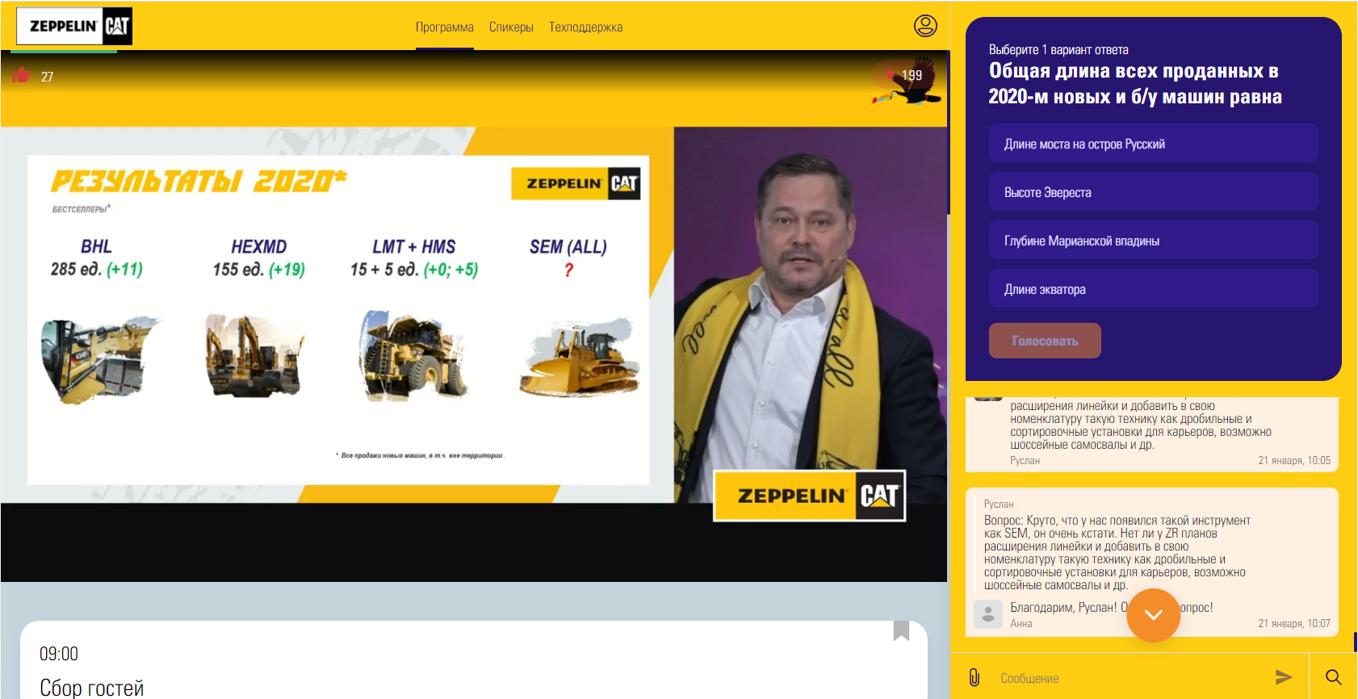Open the Программа tab
The width and height of the screenshot is (1358, 699).
(x=445, y=27)
